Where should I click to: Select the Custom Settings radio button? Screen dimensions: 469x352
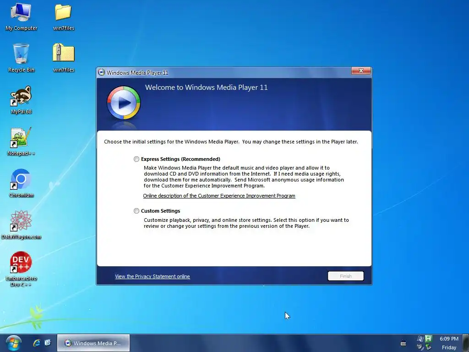(x=136, y=211)
